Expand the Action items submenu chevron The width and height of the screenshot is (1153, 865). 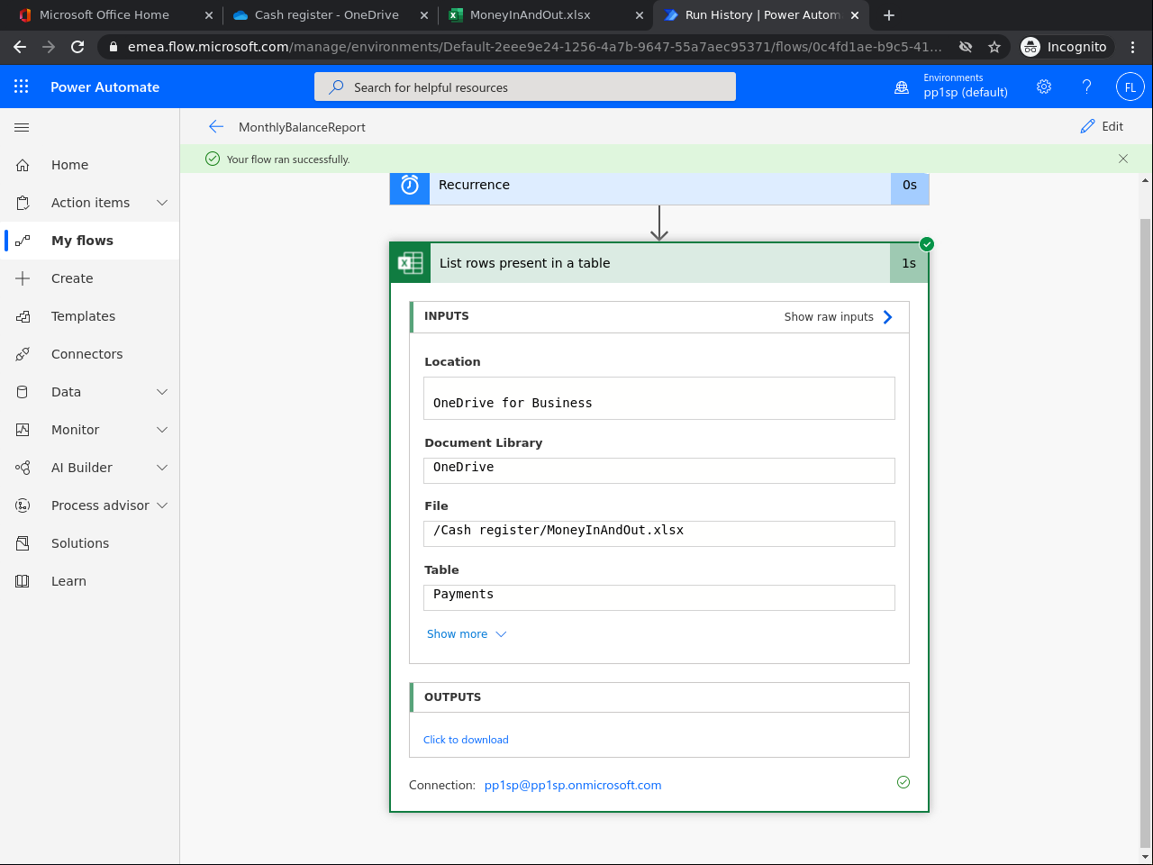tap(162, 203)
